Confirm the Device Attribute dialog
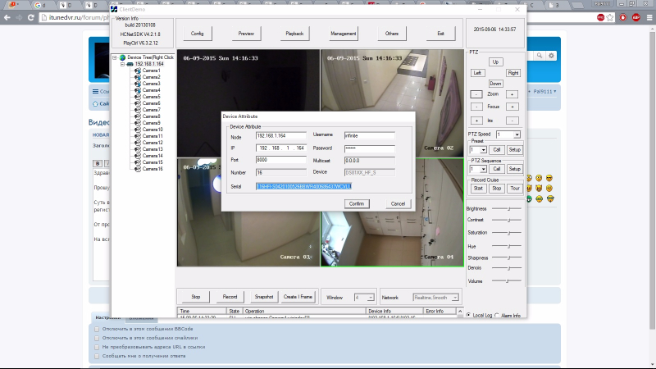The image size is (656, 369). tap(357, 203)
